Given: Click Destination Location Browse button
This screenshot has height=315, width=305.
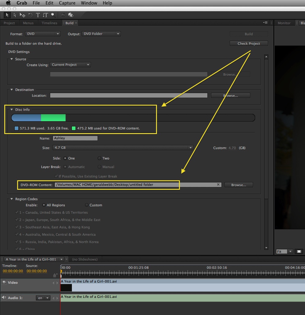Looking at the screenshot, I should (230, 96).
